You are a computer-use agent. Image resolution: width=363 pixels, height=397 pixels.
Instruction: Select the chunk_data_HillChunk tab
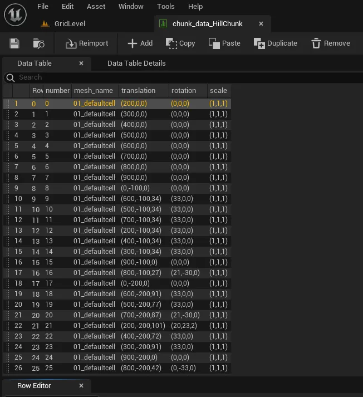[x=207, y=24]
